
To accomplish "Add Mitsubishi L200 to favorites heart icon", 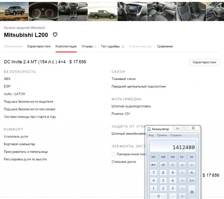I will tap(55, 35).
